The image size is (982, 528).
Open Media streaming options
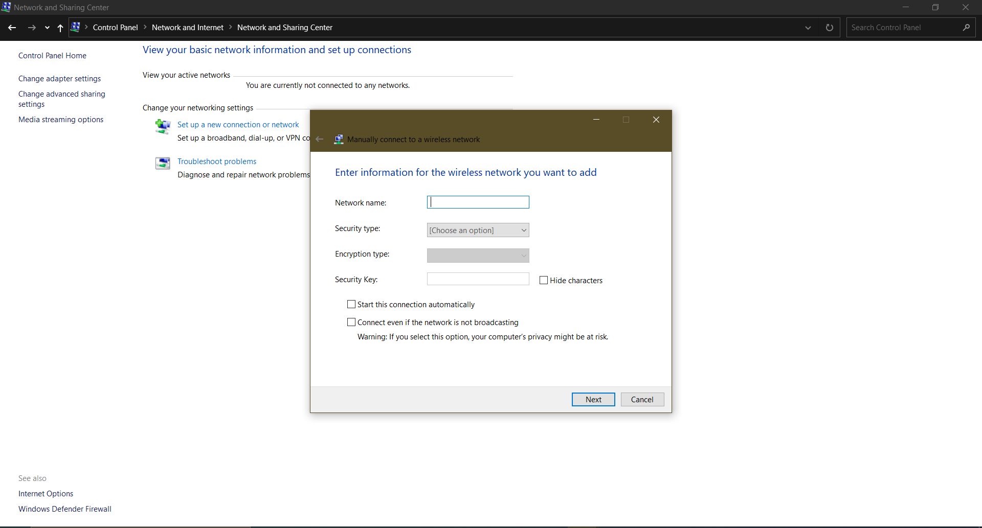click(61, 120)
